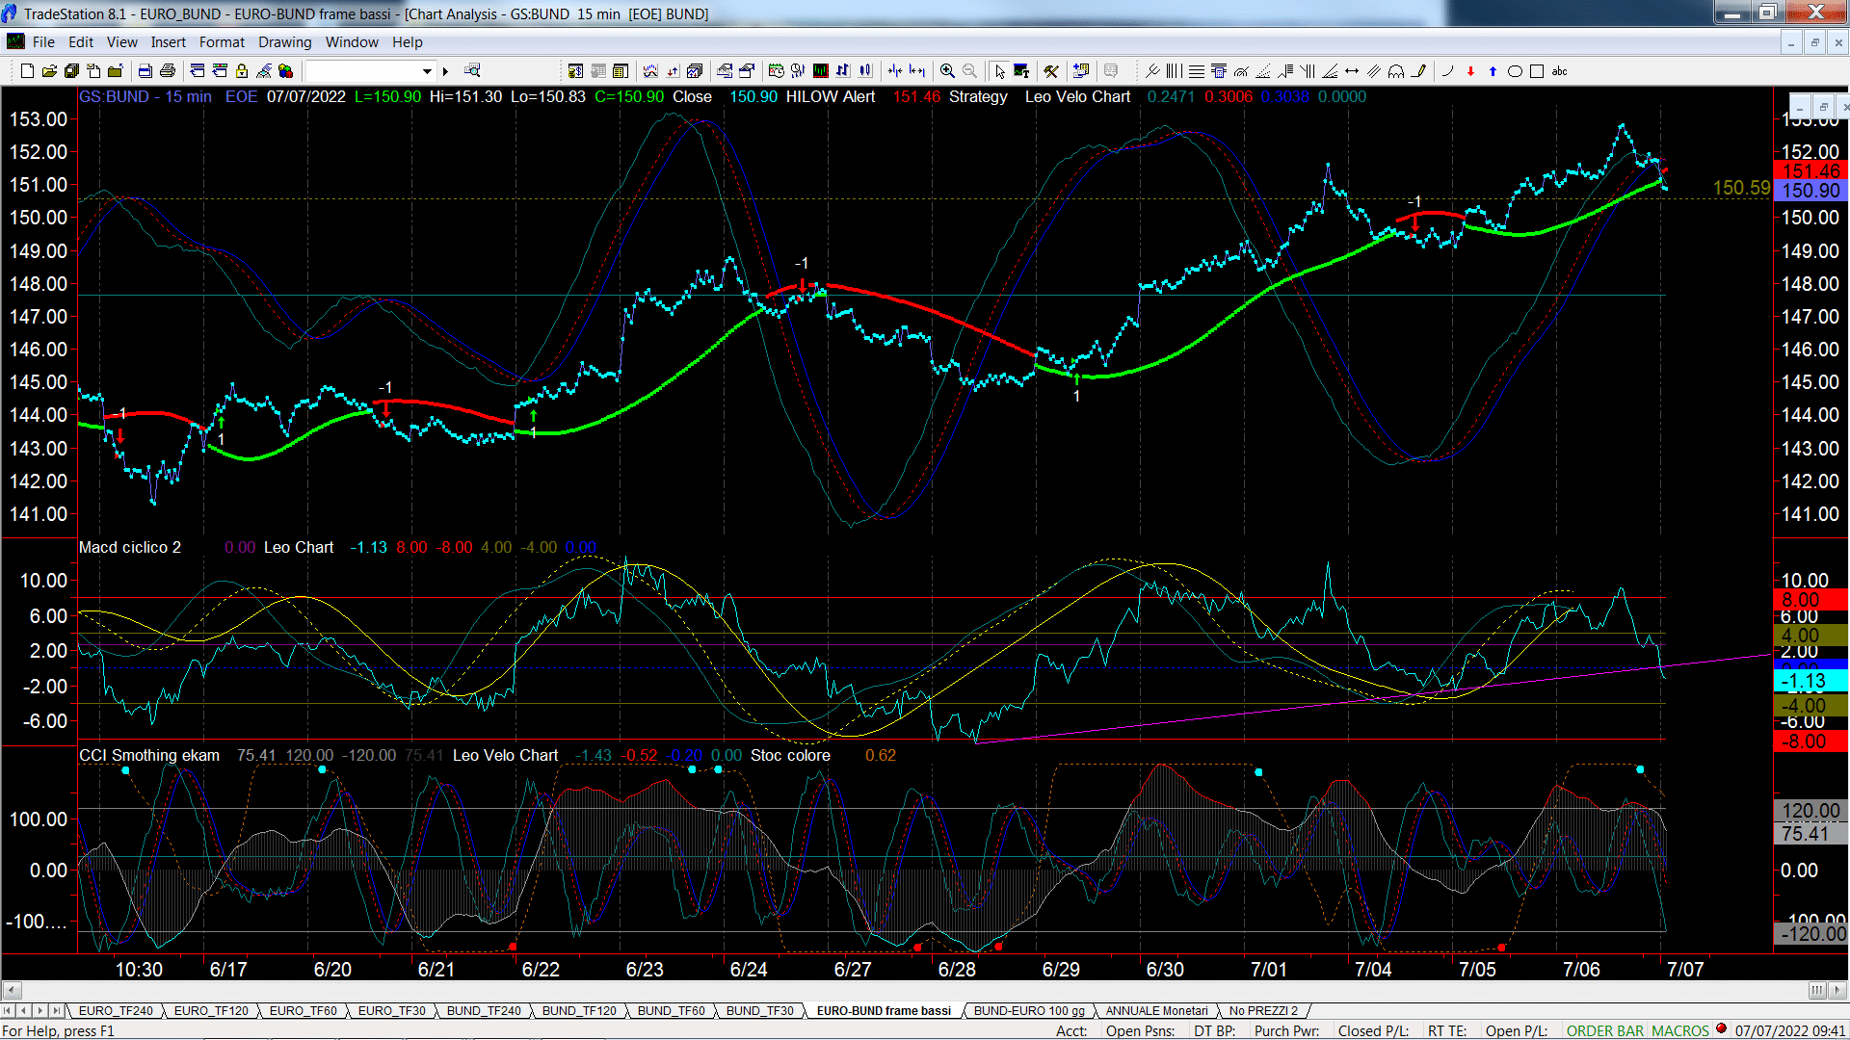The height and width of the screenshot is (1040, 1850).
Task: Switch to BUND-EURO 100 gg tab
Action: 1029,1010
